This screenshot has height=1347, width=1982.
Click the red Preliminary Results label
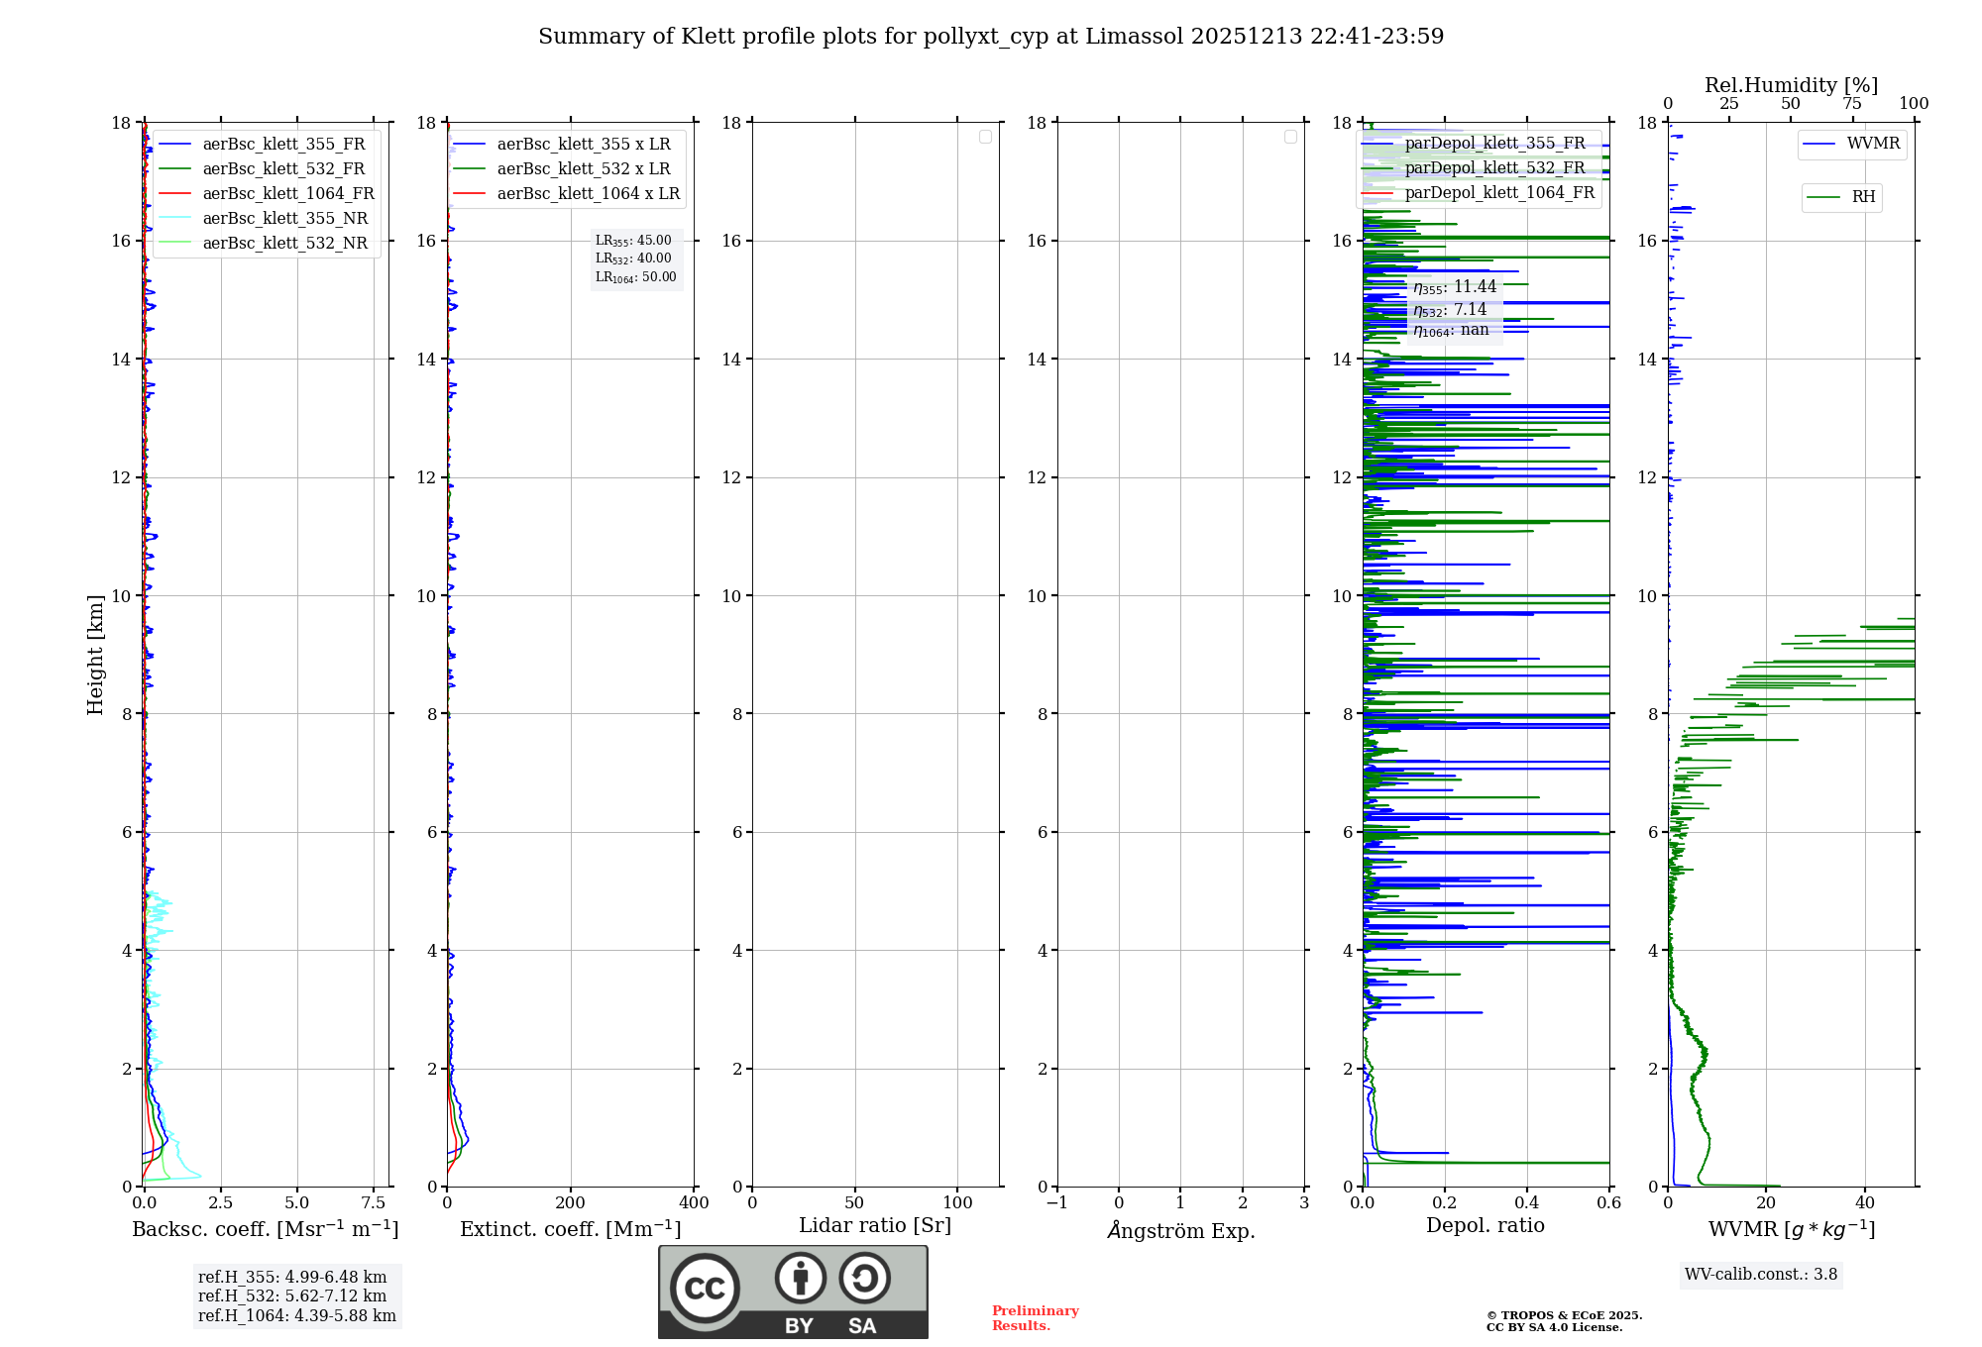pos(1035,1318)
